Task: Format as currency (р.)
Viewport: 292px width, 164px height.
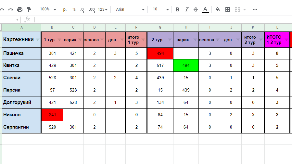Action: [x=65, y=9]
